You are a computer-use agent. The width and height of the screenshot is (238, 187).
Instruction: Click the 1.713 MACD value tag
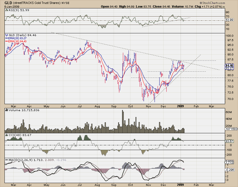(x=229, y=163)
